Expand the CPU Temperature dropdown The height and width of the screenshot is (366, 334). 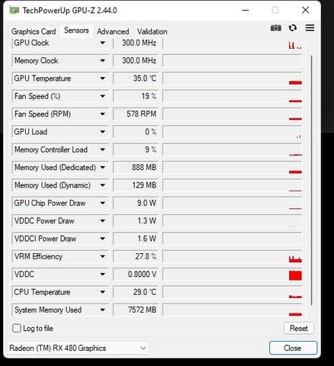click(x=103, y=292)
